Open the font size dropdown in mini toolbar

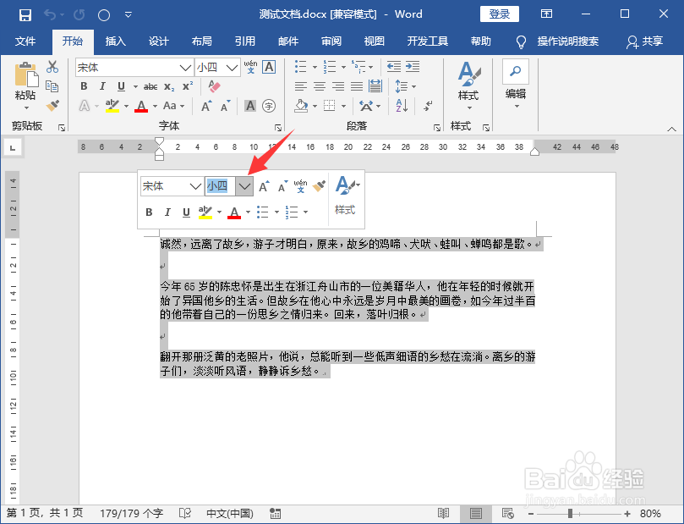(x=244, y=186)
